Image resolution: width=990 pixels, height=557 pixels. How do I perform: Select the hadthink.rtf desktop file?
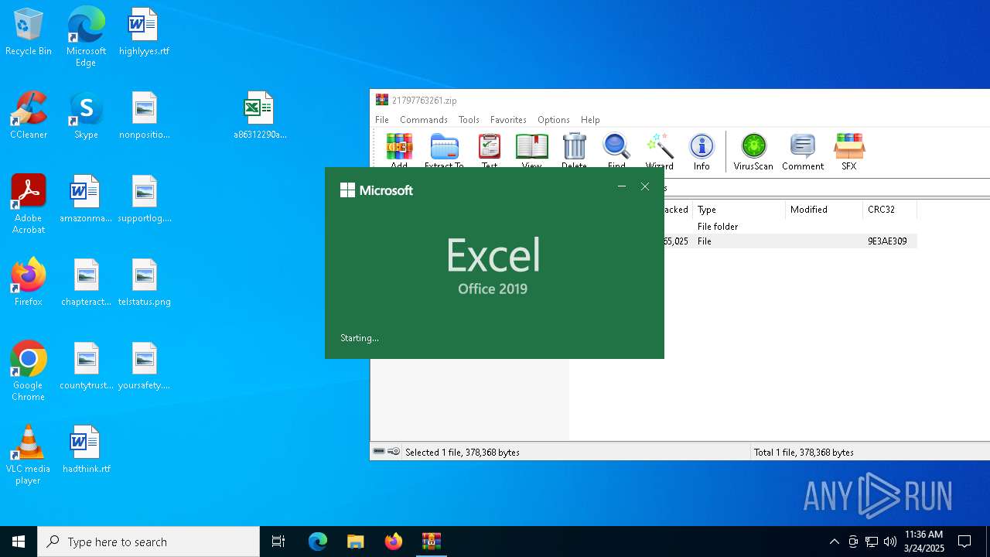[x=86, y=449]
